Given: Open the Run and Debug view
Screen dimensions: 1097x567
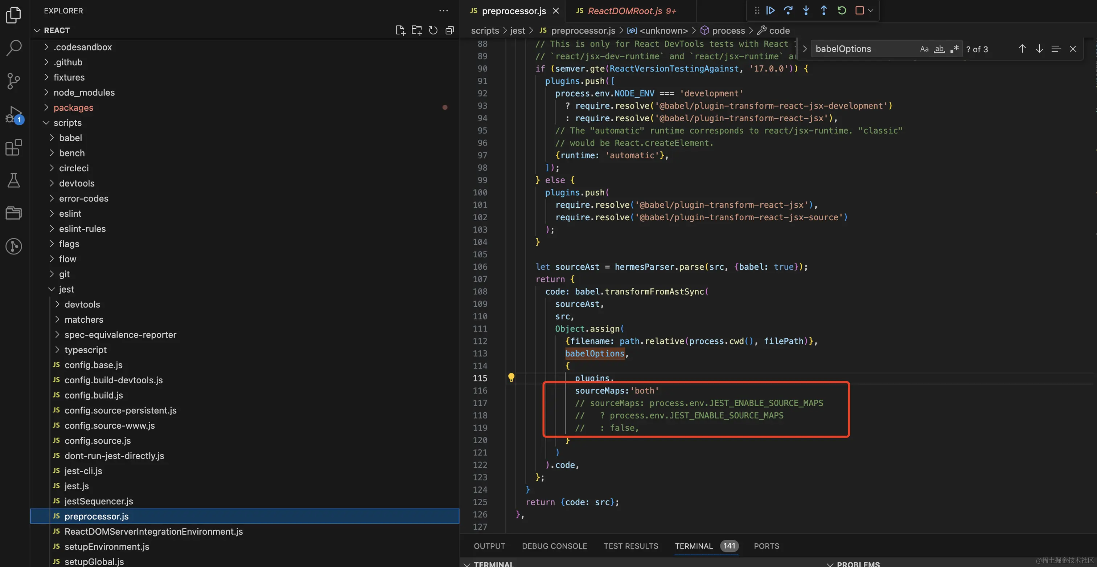Looking at the screenshot, I should click(14, 114).
